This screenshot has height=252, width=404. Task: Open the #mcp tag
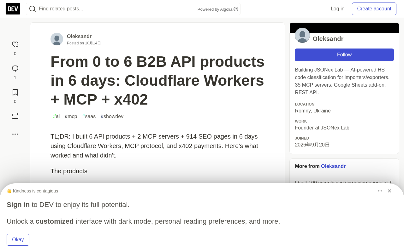coord(71,117)
